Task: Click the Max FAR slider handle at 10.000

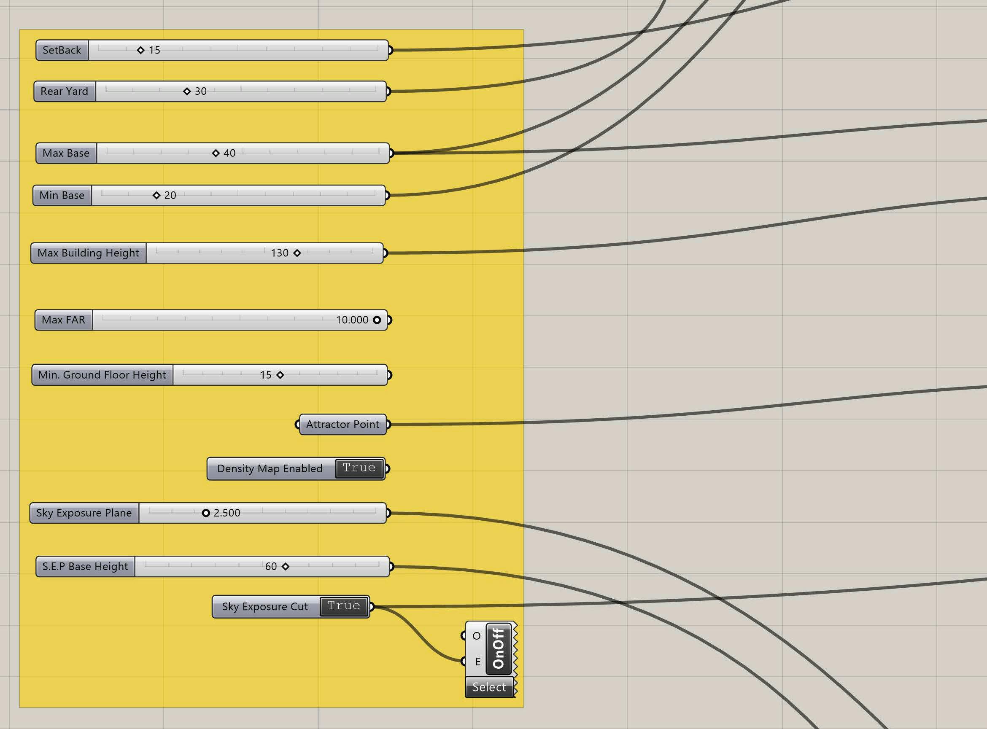Action: [x=377, y=320]
